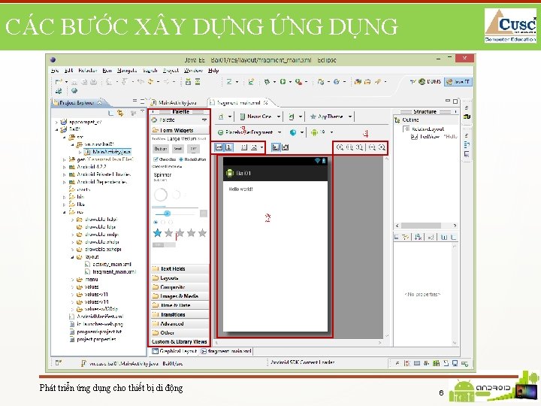This screenshot has width=541, height=406.
Task: Expand the Layouts palette category
Action: [x=180, y=278]
